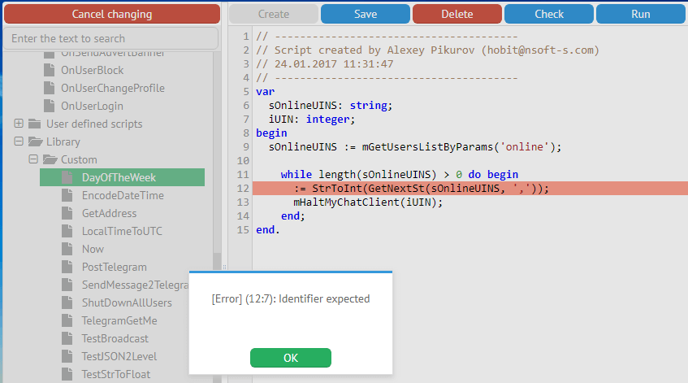Image resolution: width=688 pixels, height=383 pixels.
Task: Click the file icon next to OnUserLogin
Action: pyautogui.click(x=50, y=107)
